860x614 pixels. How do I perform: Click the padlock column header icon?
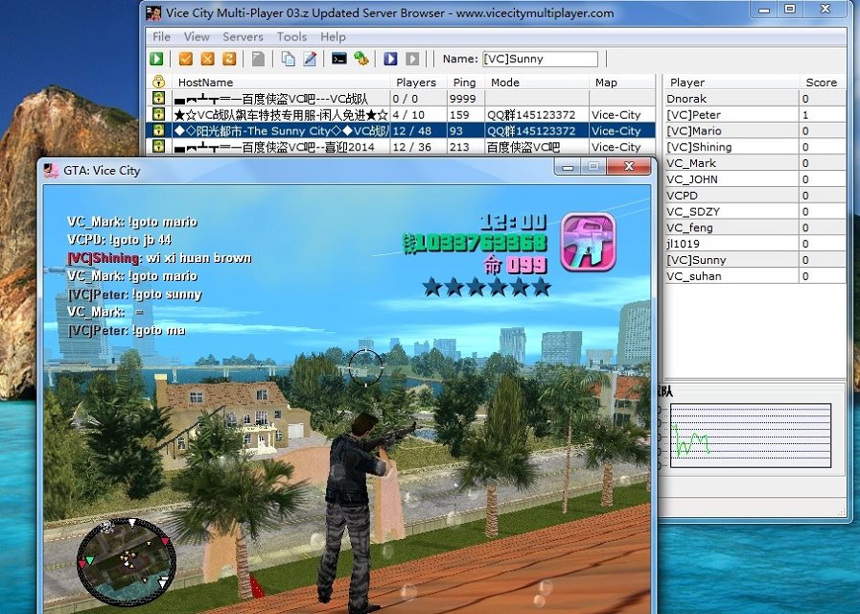(x=158, y=83)
